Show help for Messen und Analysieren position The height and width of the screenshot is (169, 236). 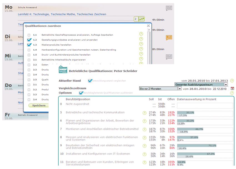point(144,138)
